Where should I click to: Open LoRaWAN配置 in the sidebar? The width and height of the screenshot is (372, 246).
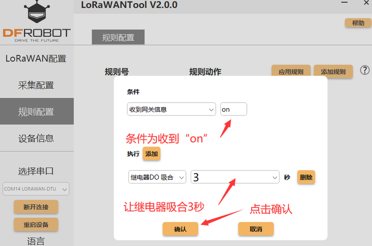pyautogui.click(x=36, y=58)
